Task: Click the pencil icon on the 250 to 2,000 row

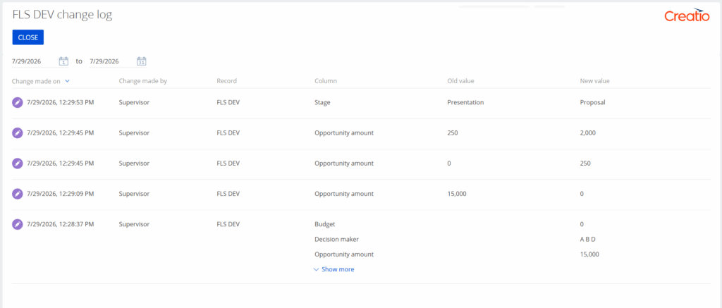Action: (17, 133)
